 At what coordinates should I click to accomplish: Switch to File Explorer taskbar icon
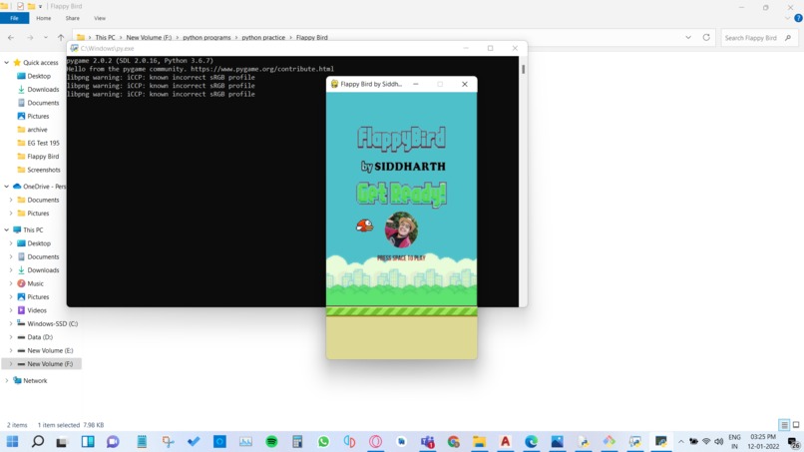point(480,441)
